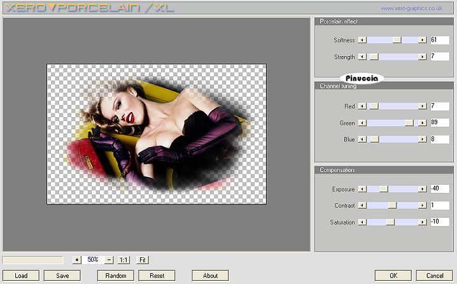Increase Red channel with right arrow

tap(423, 106)
